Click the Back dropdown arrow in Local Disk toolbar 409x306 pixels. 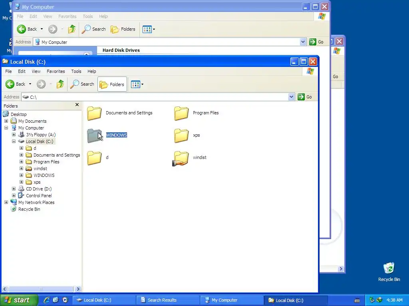coord(30,84)
